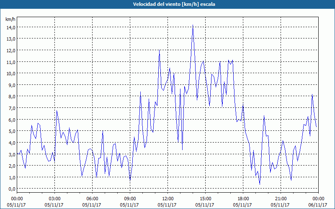The image size is (335, 209).
Task: Select the '11,0' y-axis value
Action: pos(11,62)
